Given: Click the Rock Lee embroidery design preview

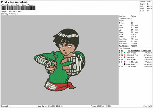Looking at the screenshot, I should [x=59, y=60].
